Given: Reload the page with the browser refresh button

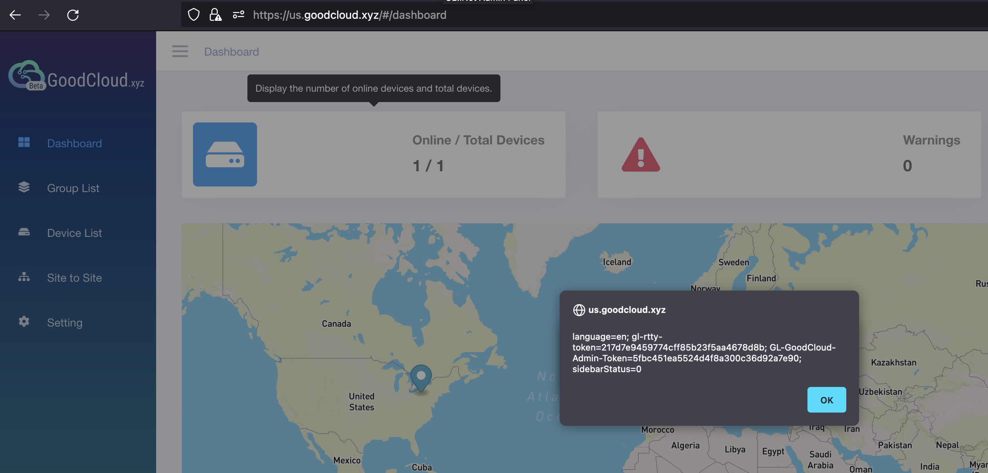Looking at the screenshot, I should click(x=73, y=15).
